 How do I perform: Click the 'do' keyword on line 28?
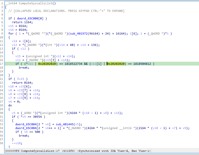(x=10, y=105)
